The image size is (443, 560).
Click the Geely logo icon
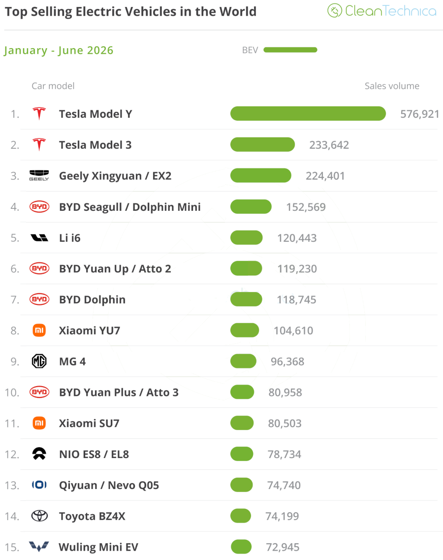pyautogui.click(x=39, y=175)
